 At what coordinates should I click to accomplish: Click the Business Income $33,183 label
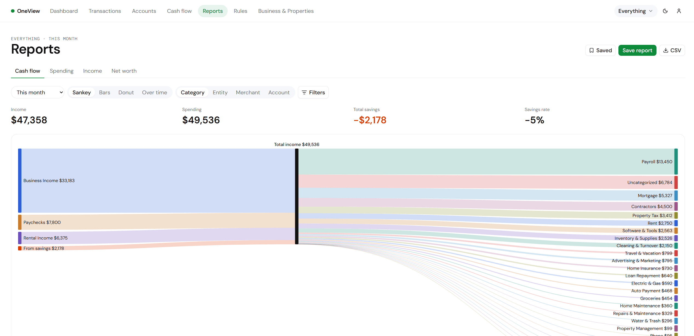[49, 180]
